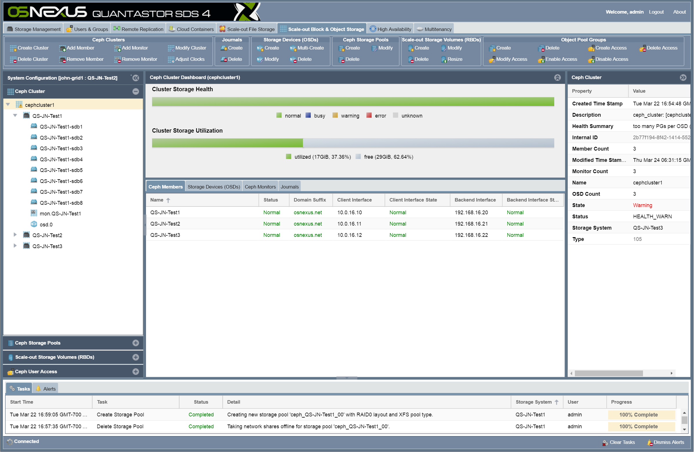
Task: Collapse the Ceph Cluster tree section
Action: pyautogui.click(x=135, y=91)
